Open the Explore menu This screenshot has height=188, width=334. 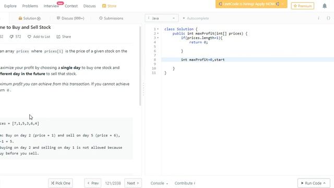click(10, 6)
